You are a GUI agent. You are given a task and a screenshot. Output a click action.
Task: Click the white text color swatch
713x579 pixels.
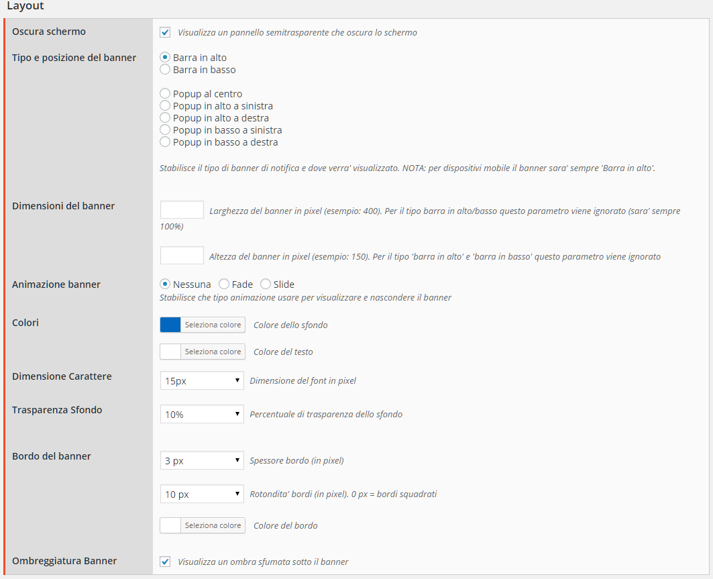[x=170, y=352]
